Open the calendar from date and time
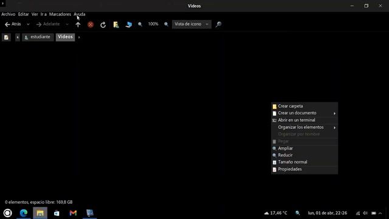The height and width of the screenshot is (219, 389). click(x=327, y=213)
